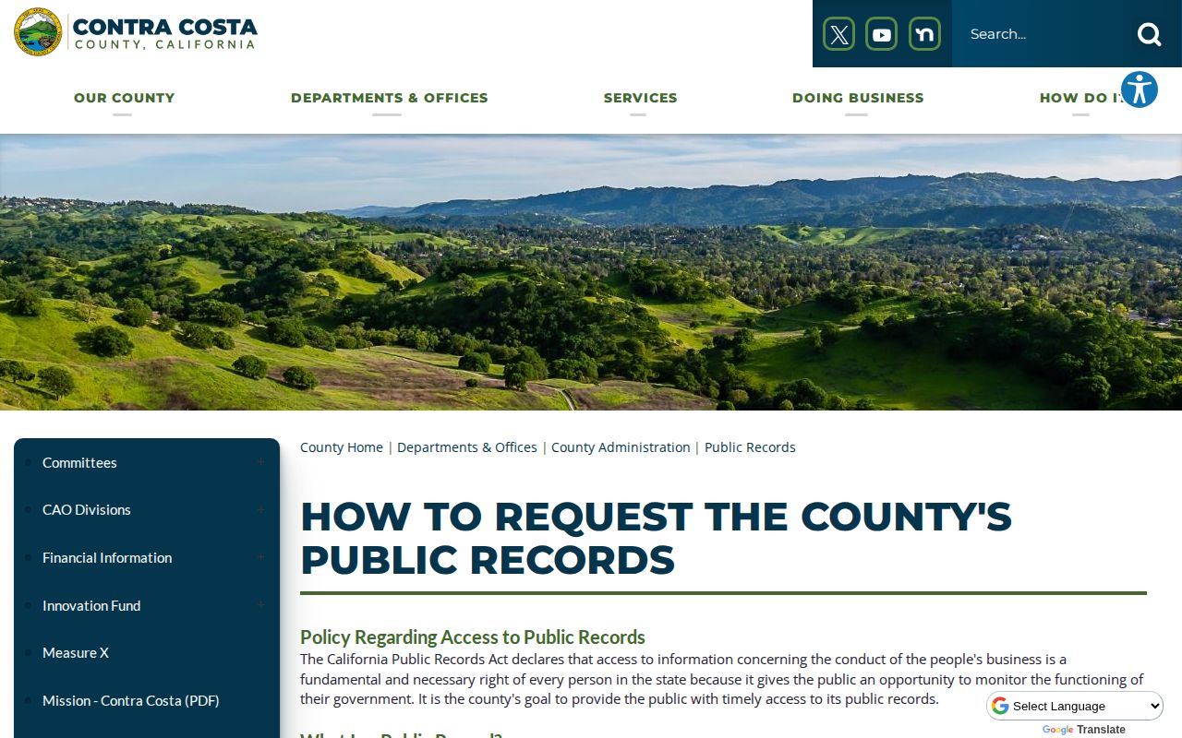The image size is (1182, 738).
Task: Click the search magnifier icon
Action: (x=1150, y=34)
